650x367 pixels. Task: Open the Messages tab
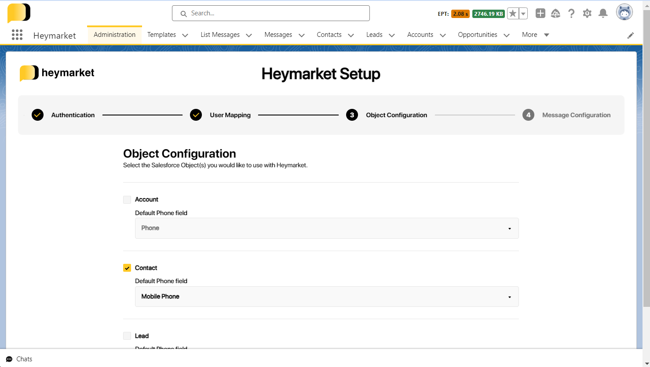pyautogui.click(x=278, y=35)
